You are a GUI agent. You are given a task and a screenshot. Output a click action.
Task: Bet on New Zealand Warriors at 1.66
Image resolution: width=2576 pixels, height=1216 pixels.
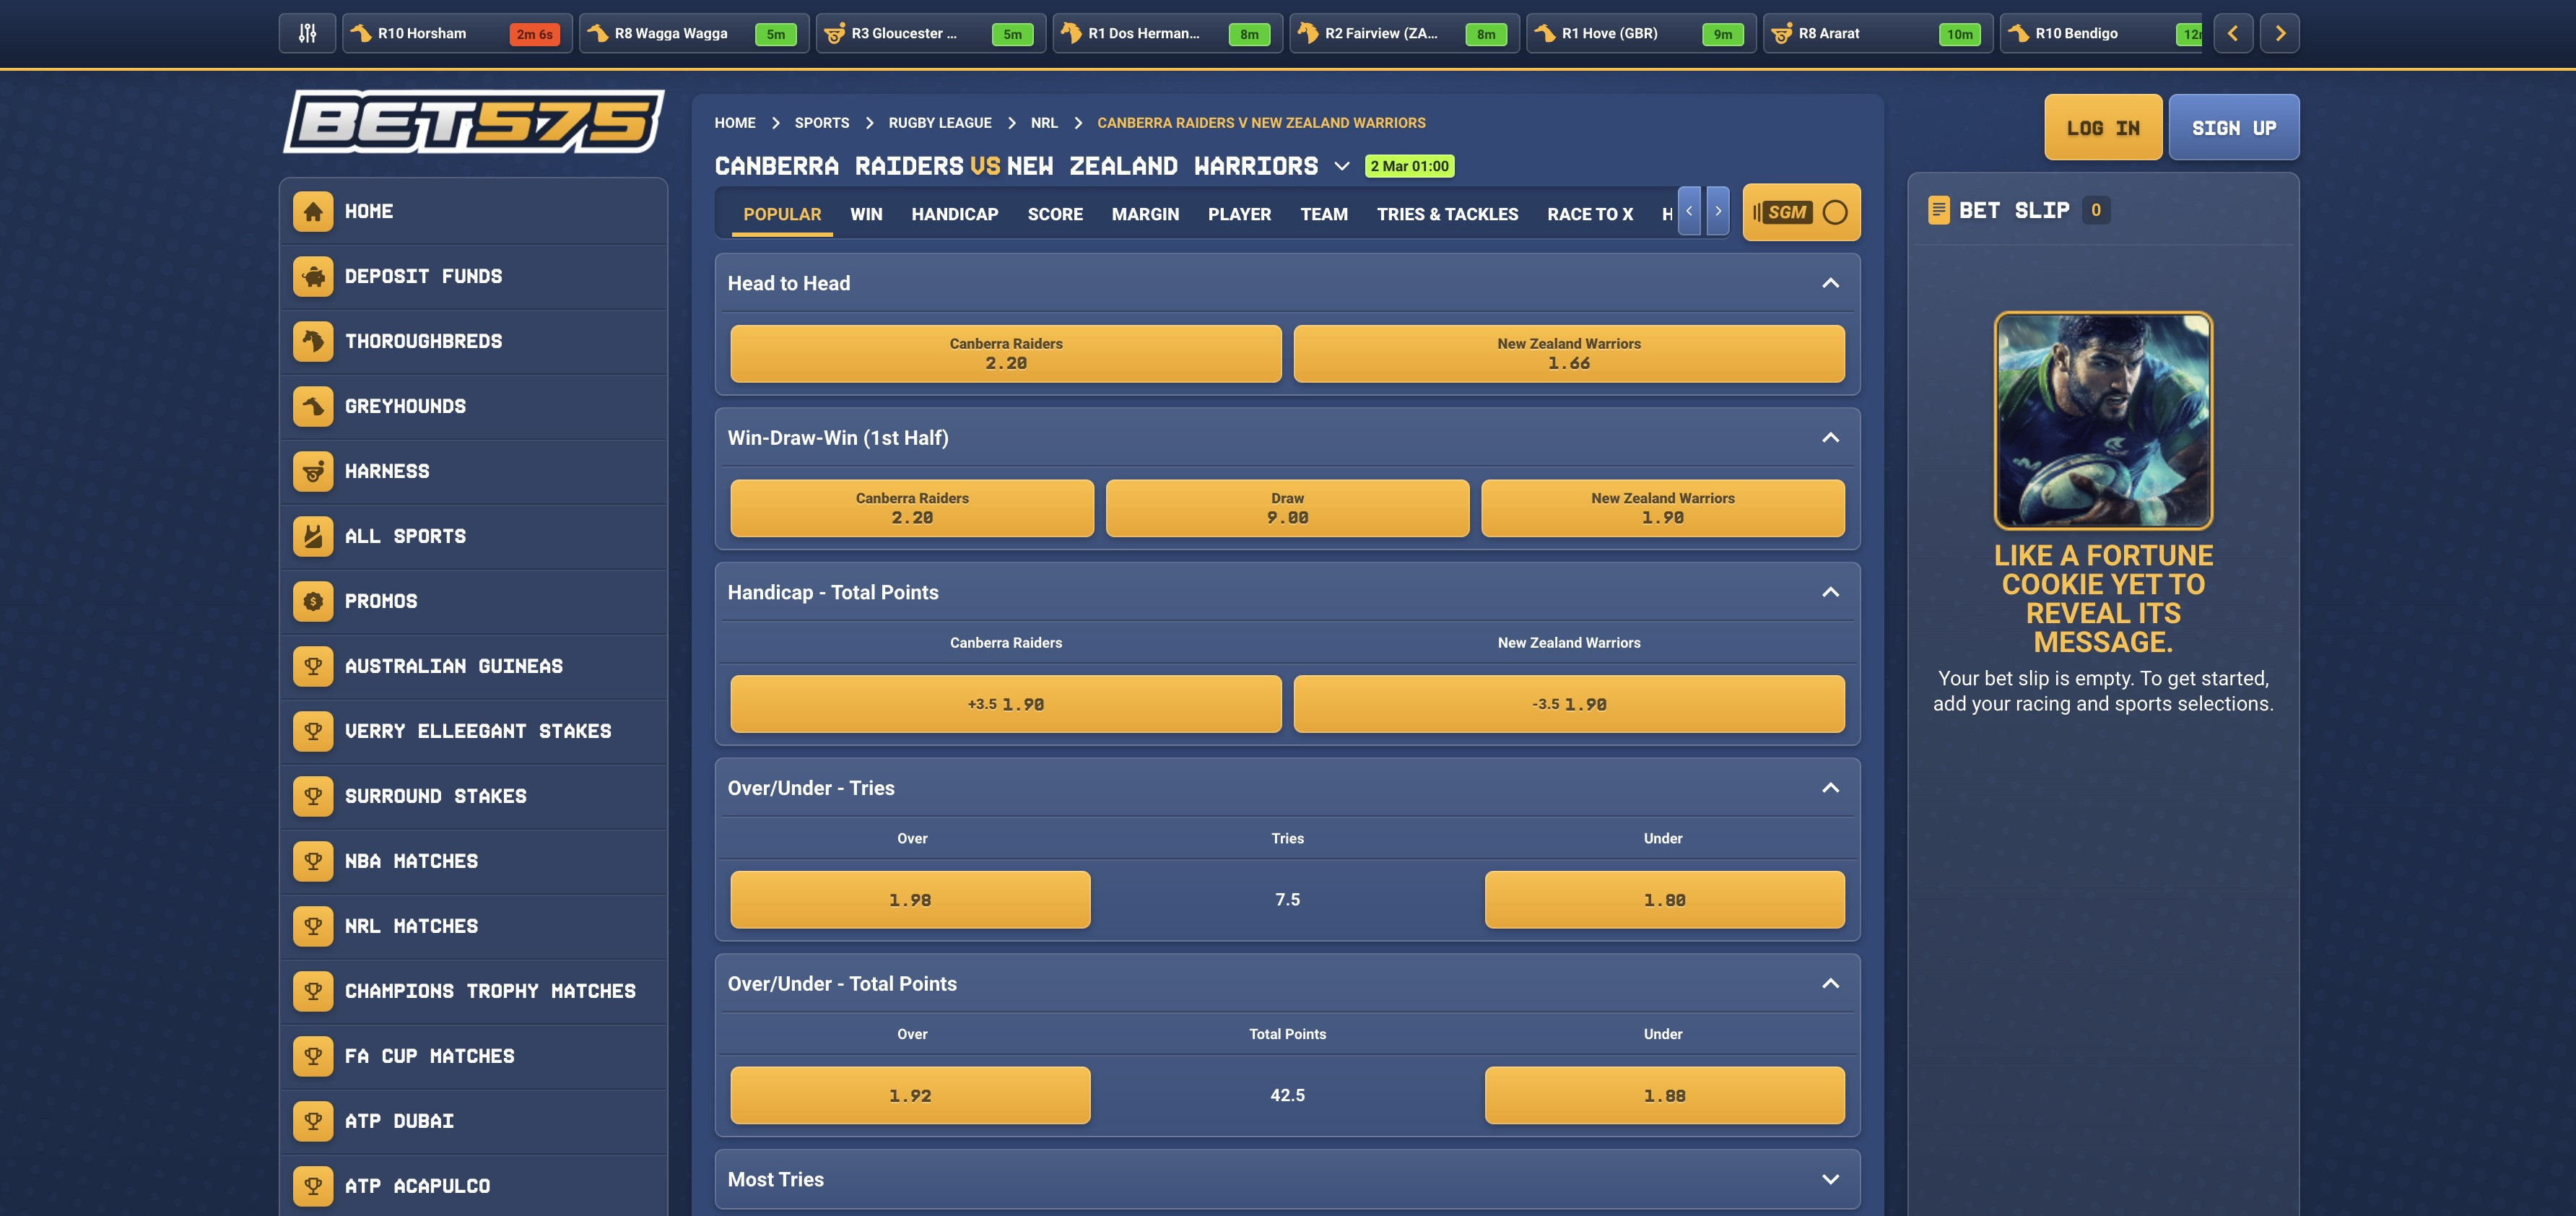(1568, 353)
